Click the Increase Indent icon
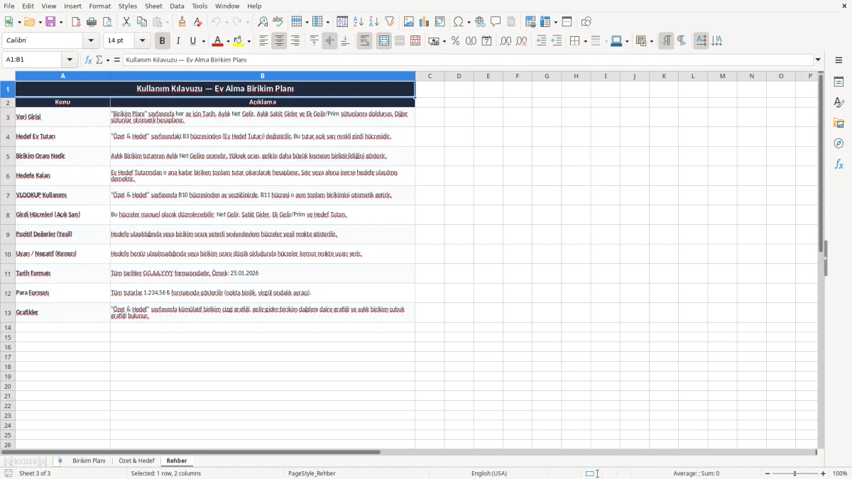Viewport: 852px width, 479px height. coord(541,41)
